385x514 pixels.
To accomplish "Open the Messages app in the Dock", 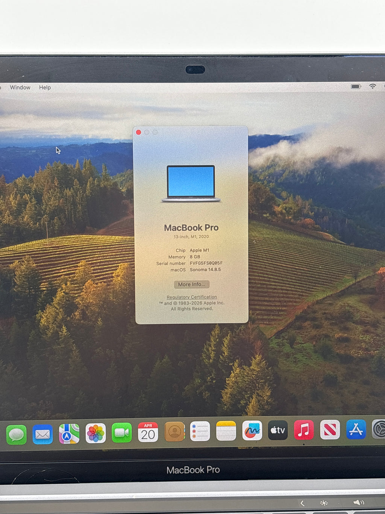I will [17, 435].
